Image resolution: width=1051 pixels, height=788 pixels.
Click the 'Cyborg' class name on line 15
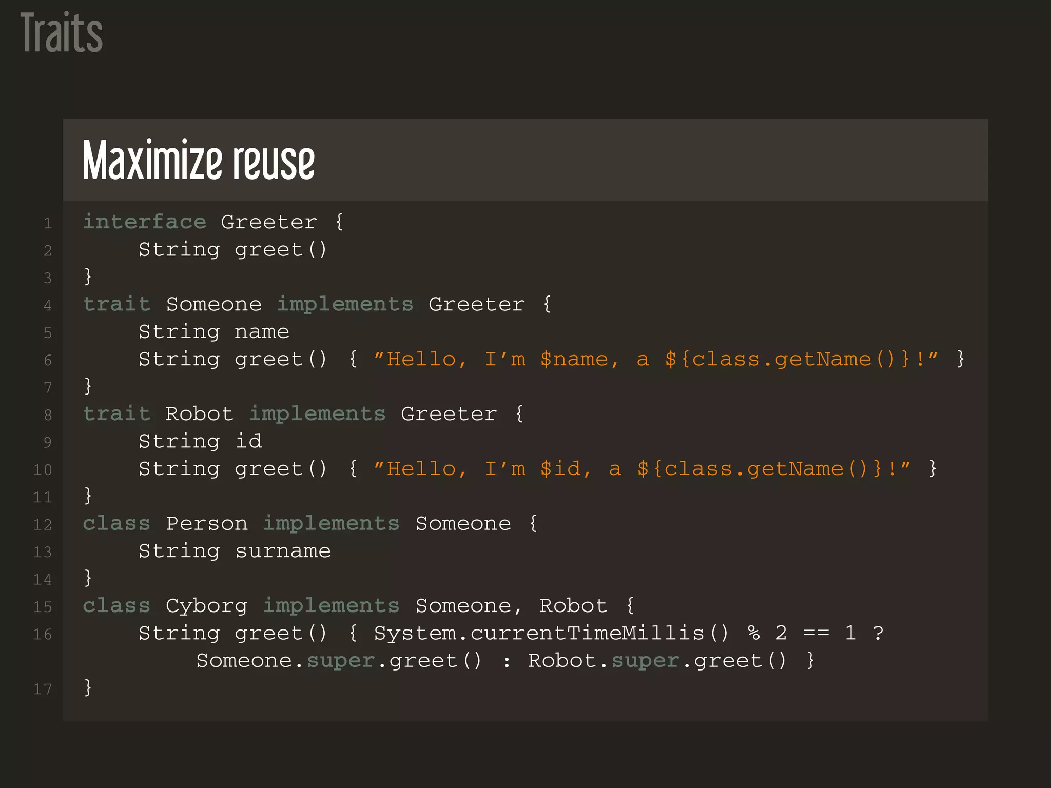coord(207,606)
